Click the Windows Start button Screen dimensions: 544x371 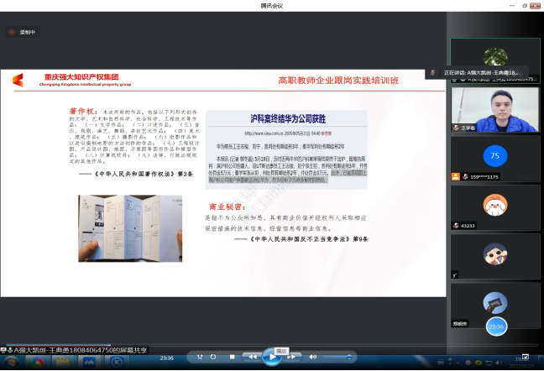point(10,363)
